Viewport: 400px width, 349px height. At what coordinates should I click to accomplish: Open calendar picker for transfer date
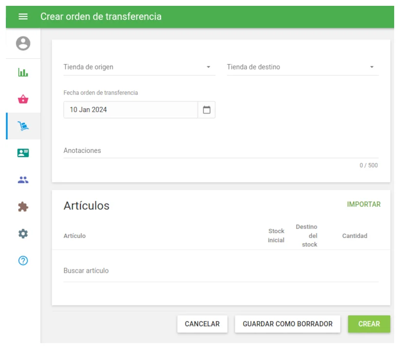pos(206,110)
